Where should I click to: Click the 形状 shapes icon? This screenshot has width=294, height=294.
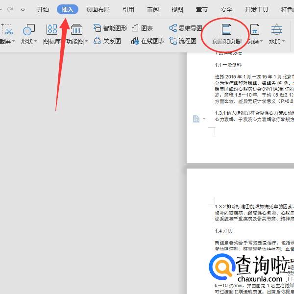coord(29,30)
